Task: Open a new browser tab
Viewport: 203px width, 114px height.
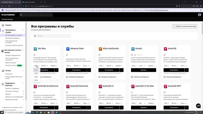Action: point(45,2)
